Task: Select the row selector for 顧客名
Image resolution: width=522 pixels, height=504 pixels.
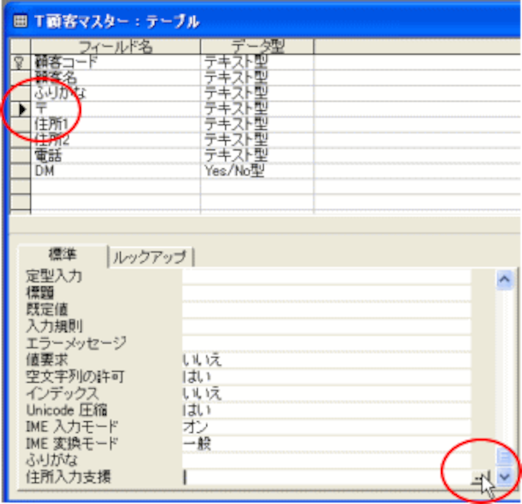Action: [20, 78]
